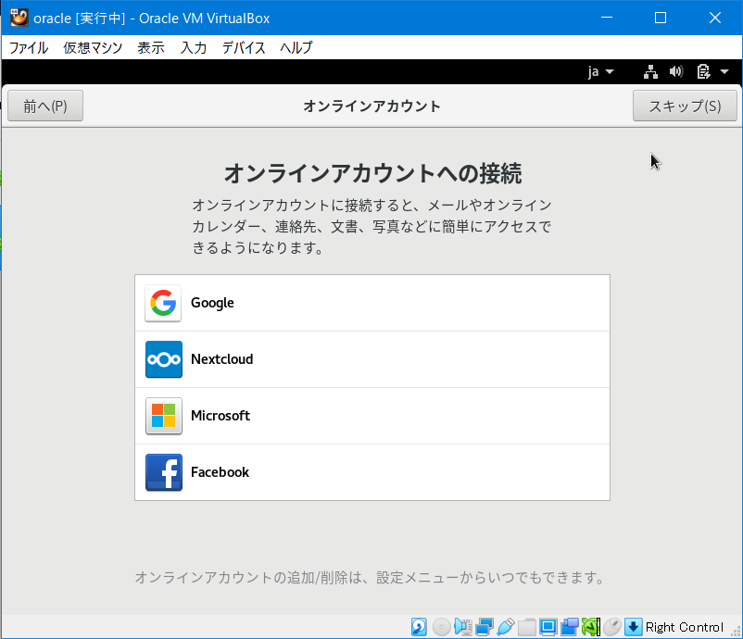The height and width of the screenshot is (639, 743).
Task: Click the USB devices status icon
Action: pos(506,626)
